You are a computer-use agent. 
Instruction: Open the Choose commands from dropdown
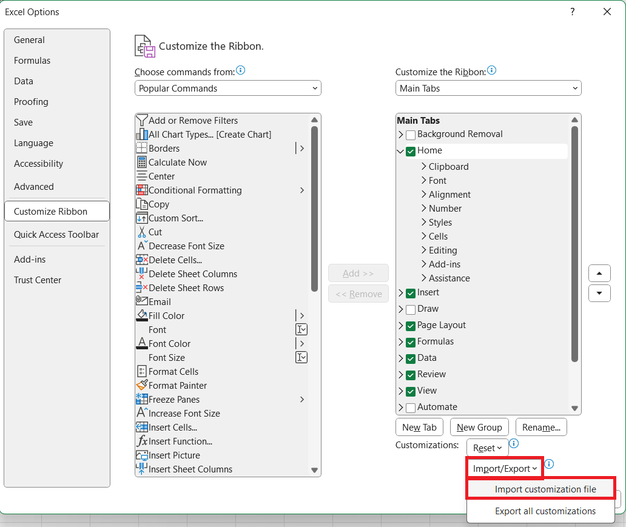pos(228,88)
